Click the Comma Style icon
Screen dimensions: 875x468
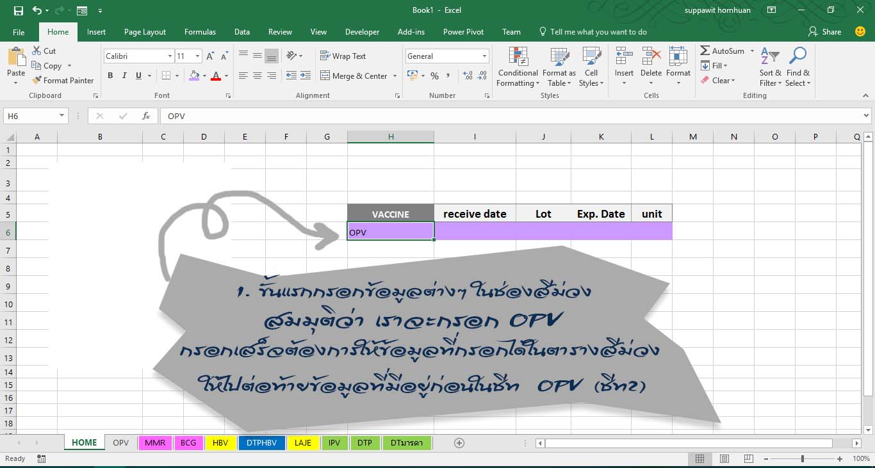click(448, 76)
